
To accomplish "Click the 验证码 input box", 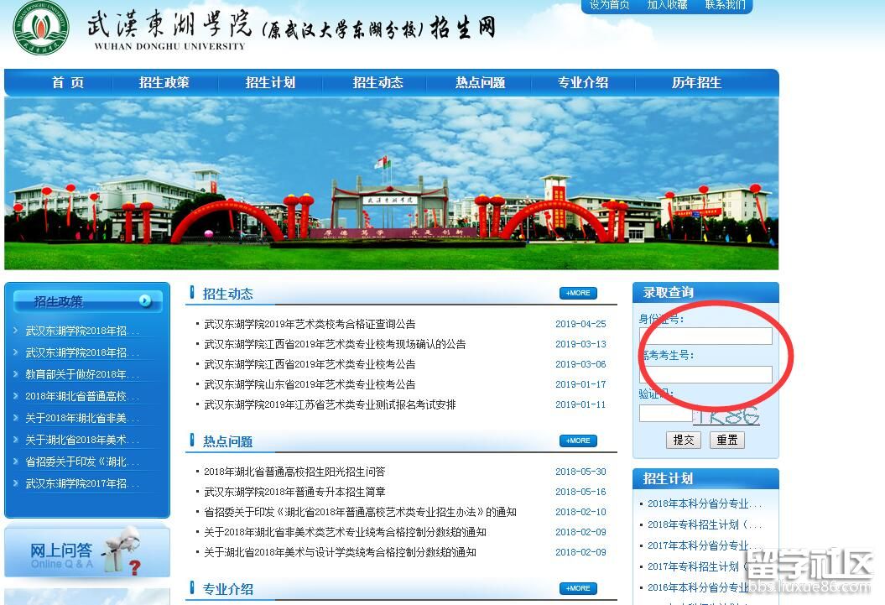I will [x=665, y=414].
